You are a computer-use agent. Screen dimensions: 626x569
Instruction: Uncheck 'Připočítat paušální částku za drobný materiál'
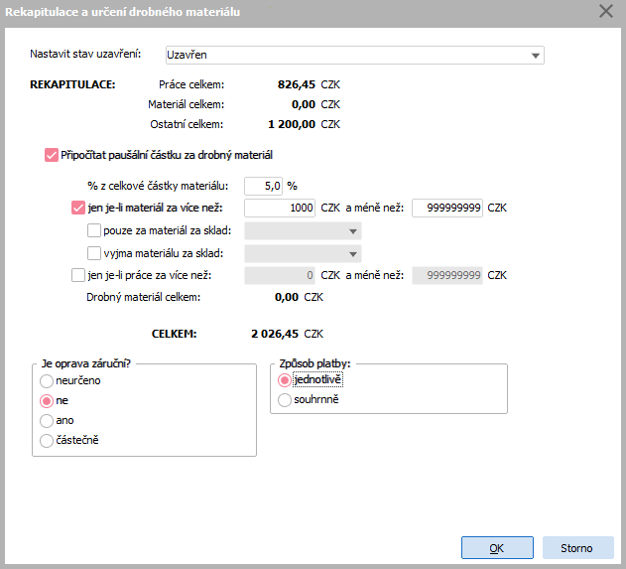(x=53, y=155)
